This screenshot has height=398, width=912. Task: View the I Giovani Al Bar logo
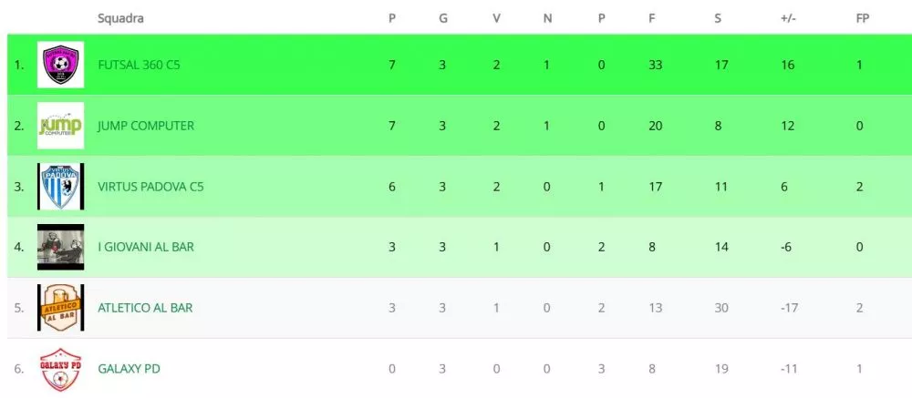click(x=60, y=247)
